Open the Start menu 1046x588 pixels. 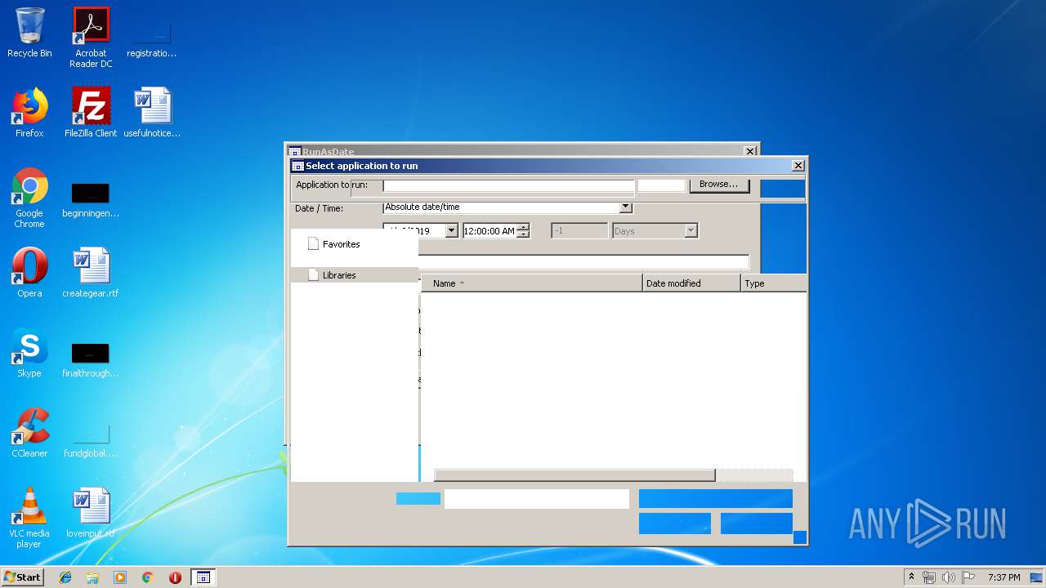tap(22, 577)
